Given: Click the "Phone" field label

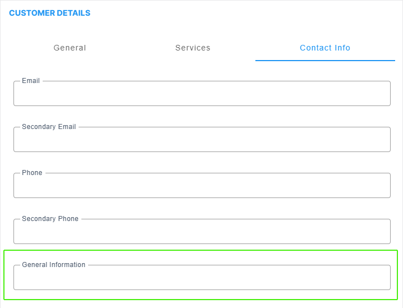Looking at the screenshot, I should pos(32,173).
